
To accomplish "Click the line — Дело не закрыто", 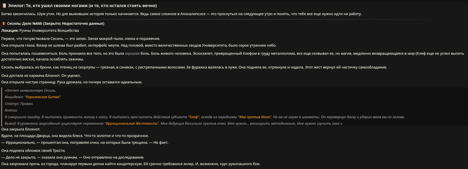I will coord(73,157).
